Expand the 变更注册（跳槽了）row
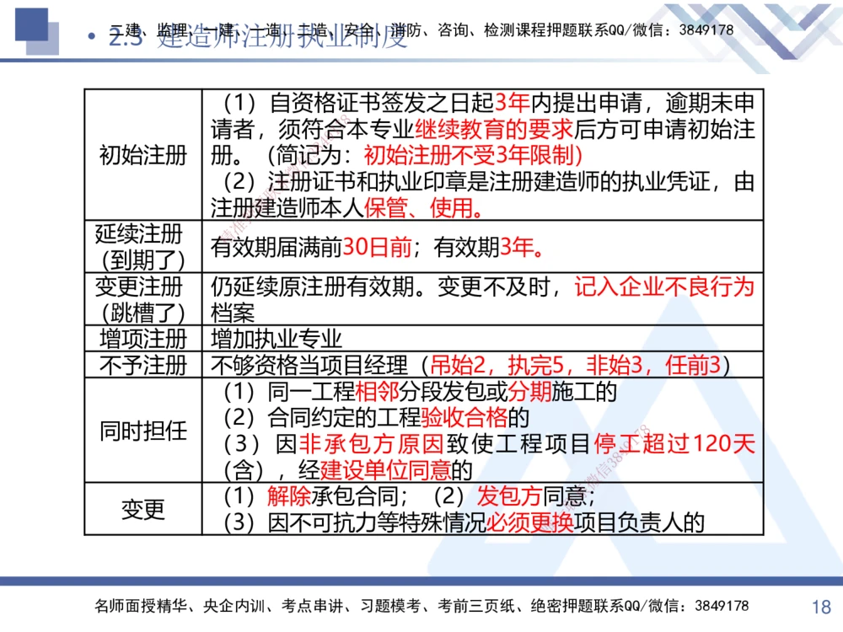The width and height of the screenshot is (843, 632). point(142,298)
